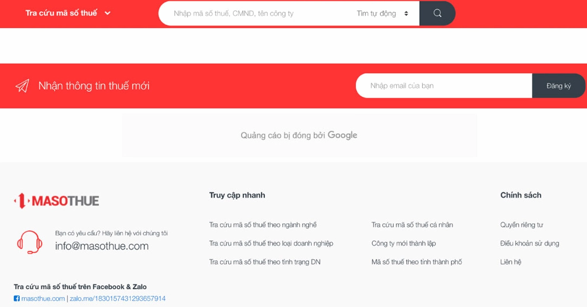
Task: Click the Facebook icon beside masothue.com
Action: [x=17, y=299]
